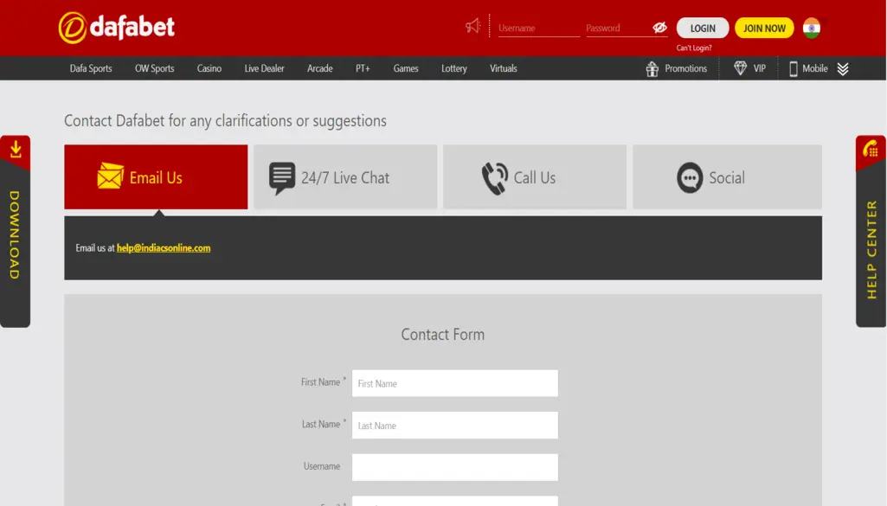Click the VIP diamond icon

coord(740,68)
